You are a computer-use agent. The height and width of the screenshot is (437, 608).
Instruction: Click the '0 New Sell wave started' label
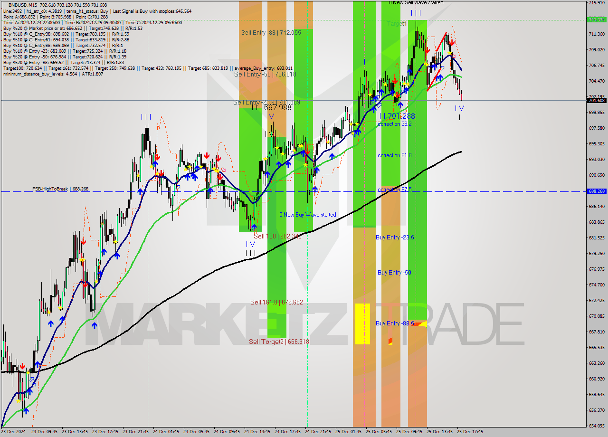coord(416,3)
